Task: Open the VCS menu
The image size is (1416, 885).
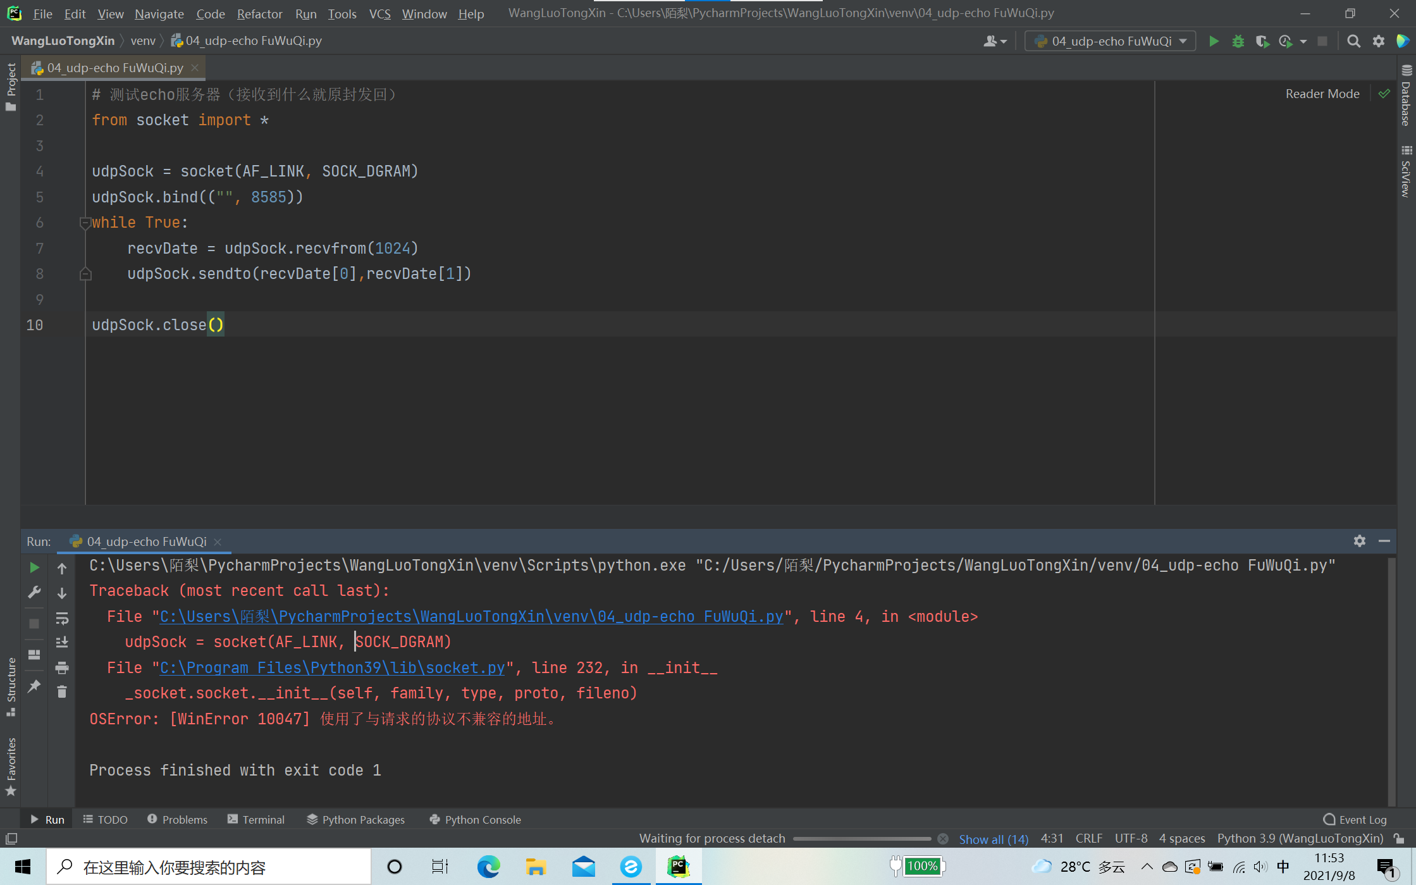Action: [379, 13]
